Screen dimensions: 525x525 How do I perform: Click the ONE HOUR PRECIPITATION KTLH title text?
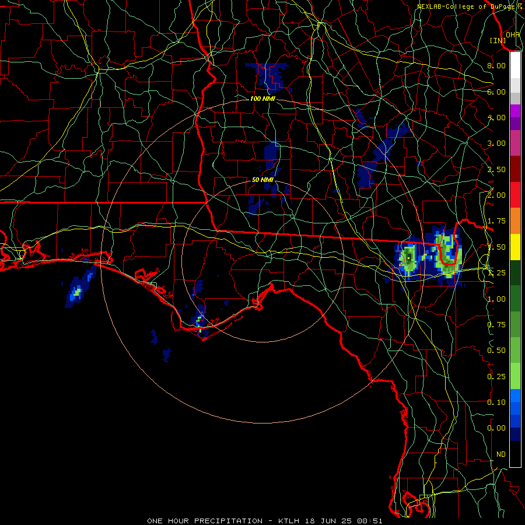(x=265, y=521)
